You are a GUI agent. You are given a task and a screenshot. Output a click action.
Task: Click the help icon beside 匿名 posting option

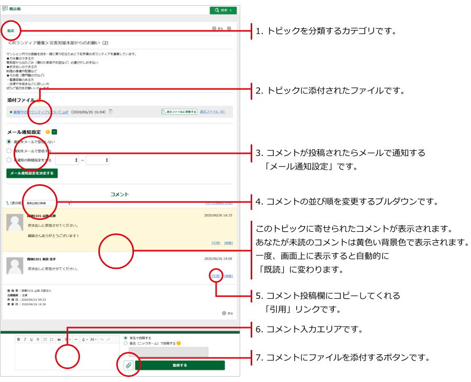(x=178, y=343)
